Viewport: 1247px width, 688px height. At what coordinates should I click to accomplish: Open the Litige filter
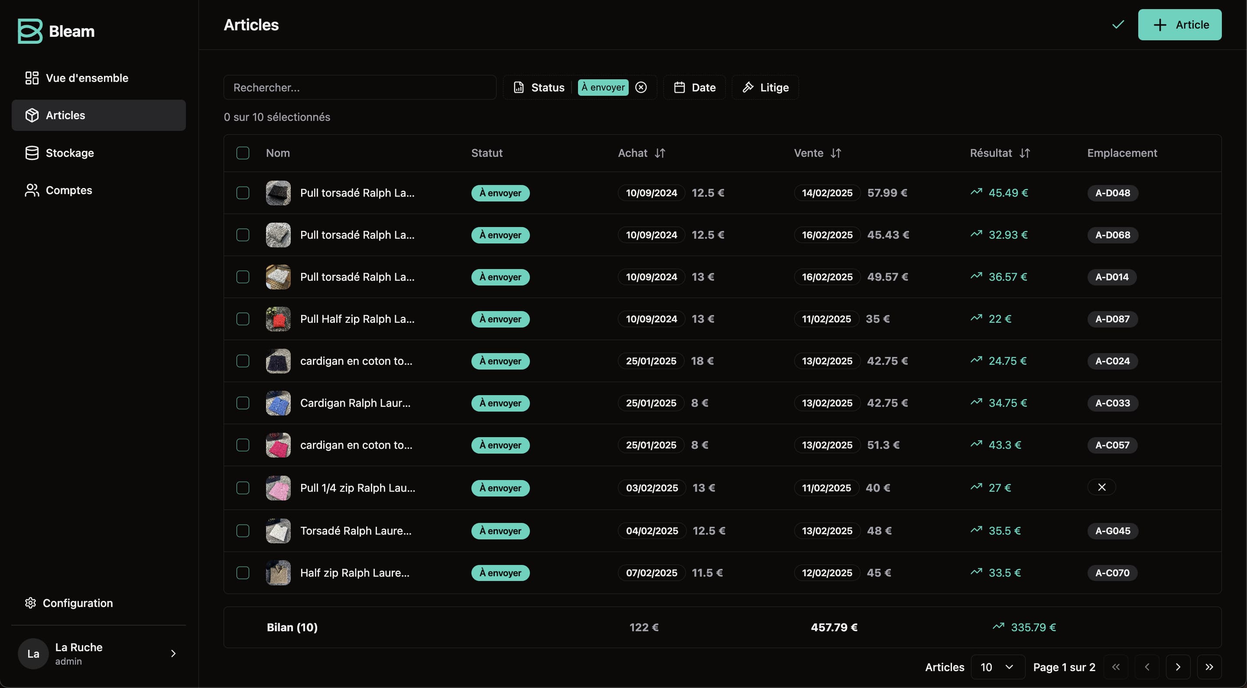pyautogui.click(x=765, y=88)
